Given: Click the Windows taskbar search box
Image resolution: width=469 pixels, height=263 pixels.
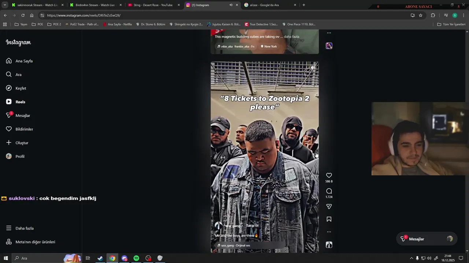Looking at the screenshot, I should [x=47, y=258].
